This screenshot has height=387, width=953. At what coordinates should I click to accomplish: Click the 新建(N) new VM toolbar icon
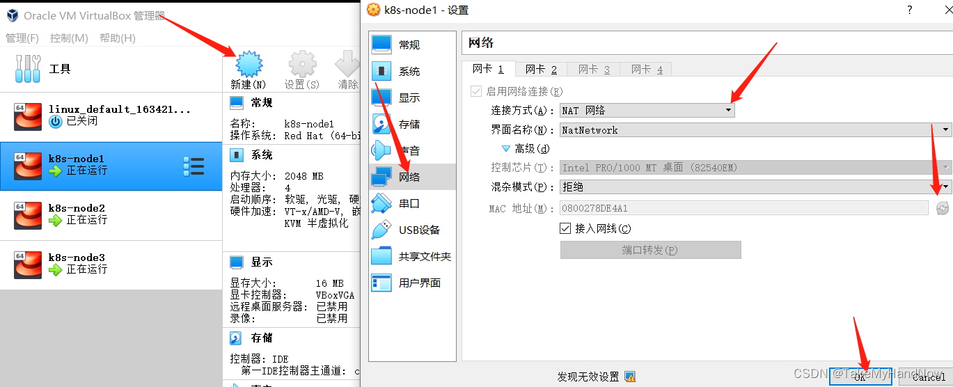click(x=249, y=63)
